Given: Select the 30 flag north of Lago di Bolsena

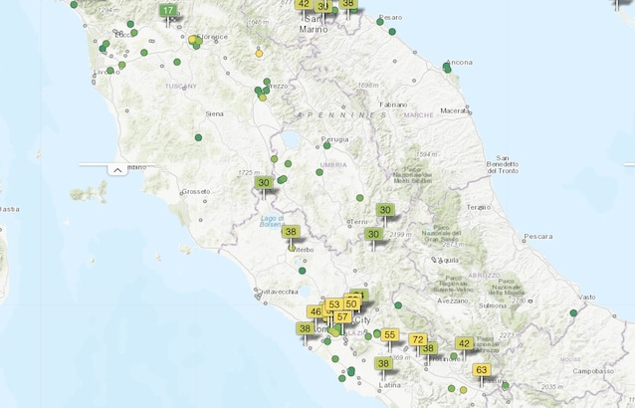Looking at the screenshot, I should pos(264,182).
